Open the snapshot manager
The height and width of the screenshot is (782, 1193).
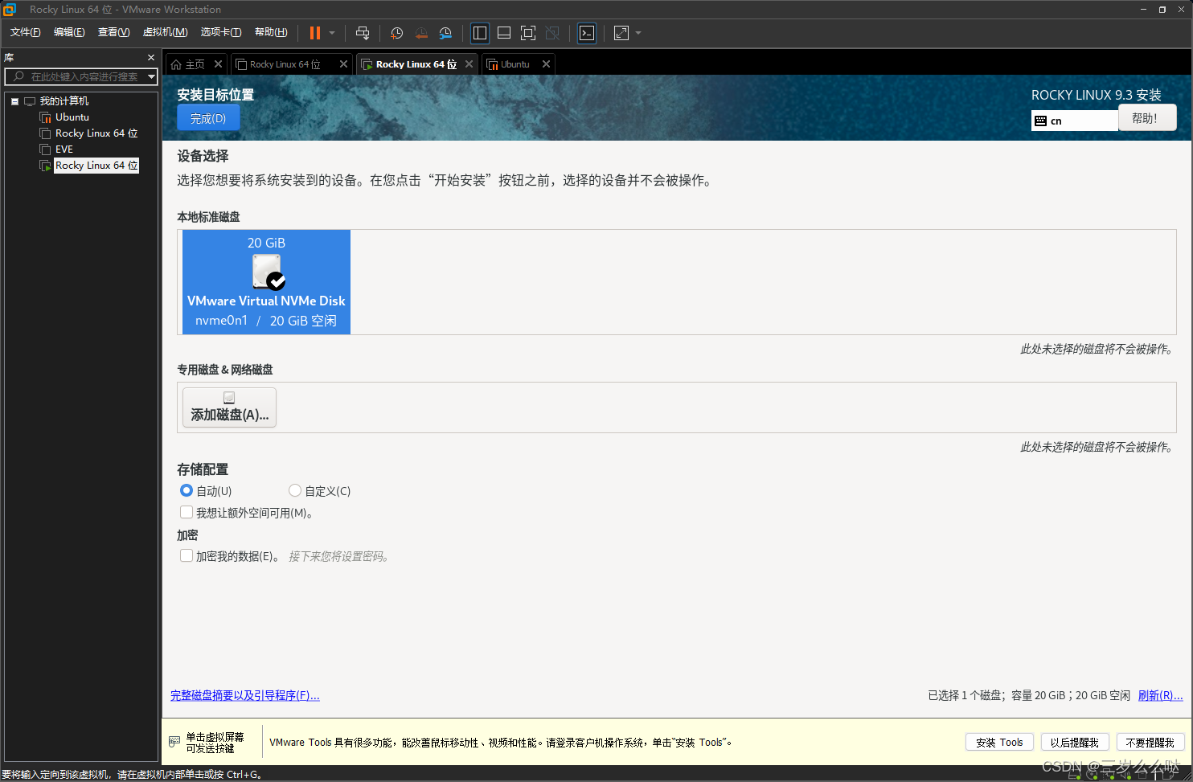(x=445, y=33)
